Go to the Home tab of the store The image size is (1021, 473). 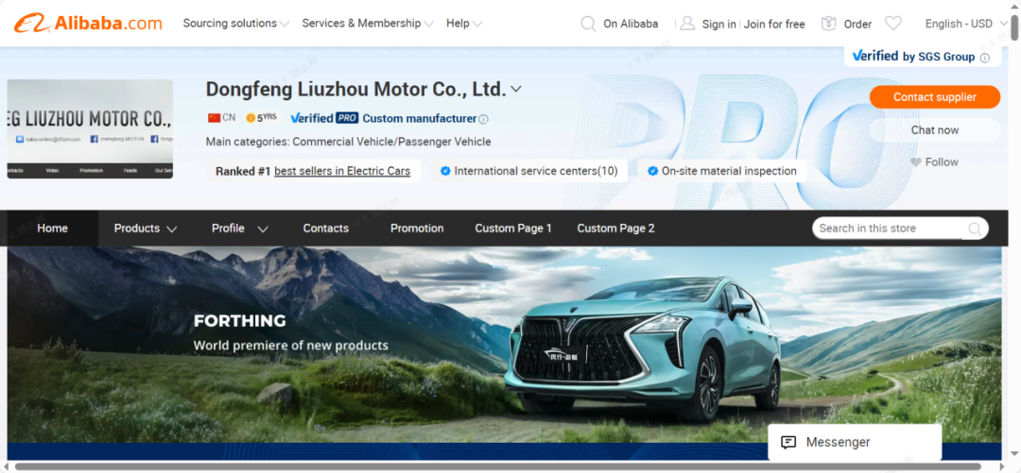point(52,228)
